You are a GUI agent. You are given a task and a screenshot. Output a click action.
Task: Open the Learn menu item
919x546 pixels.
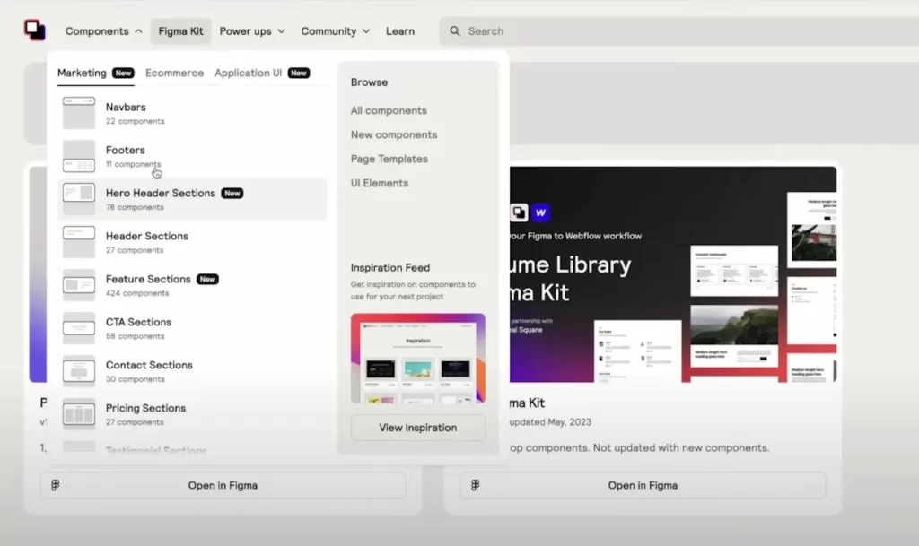pos(400,31)
